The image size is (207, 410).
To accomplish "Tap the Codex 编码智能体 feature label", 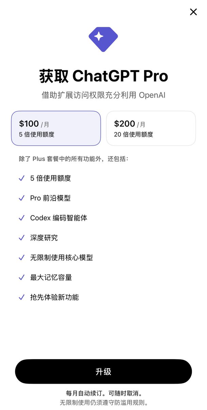I will pos(59,218).
